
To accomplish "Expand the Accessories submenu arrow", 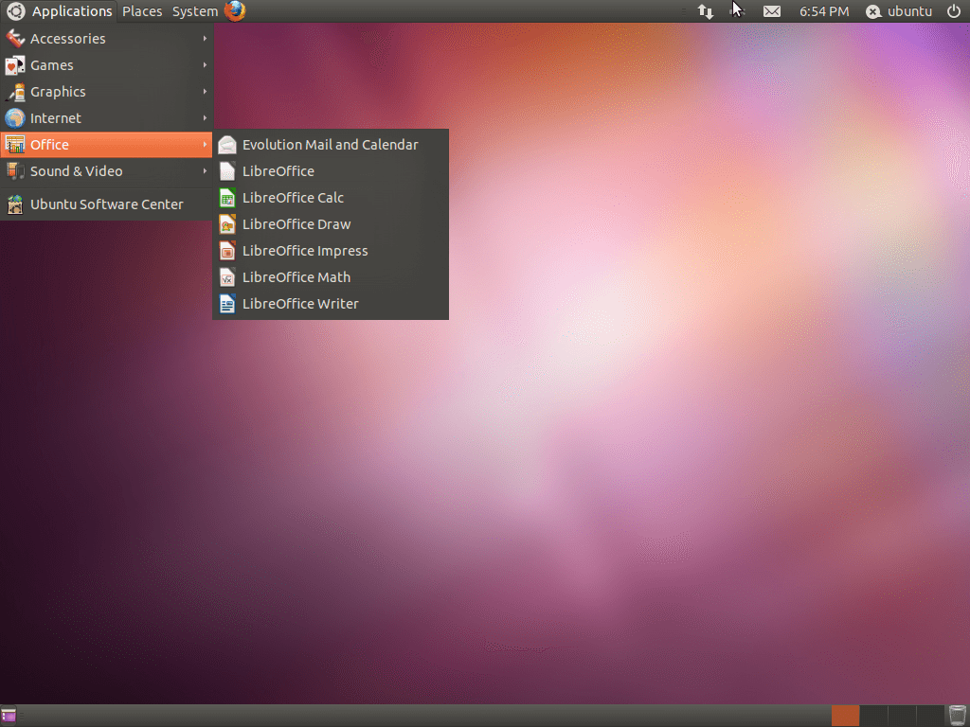I will [205, 38].
